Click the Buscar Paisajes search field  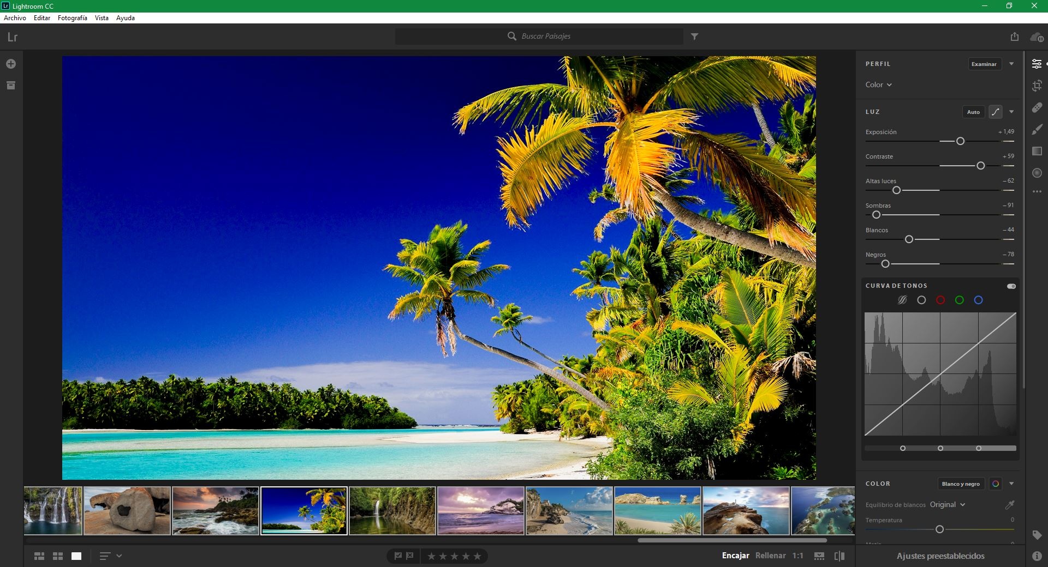click(x=539, y=37)
